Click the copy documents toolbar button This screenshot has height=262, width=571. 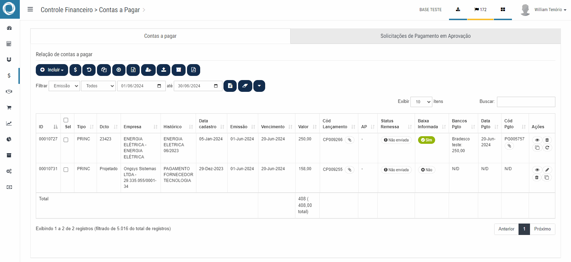click(104, 70)
